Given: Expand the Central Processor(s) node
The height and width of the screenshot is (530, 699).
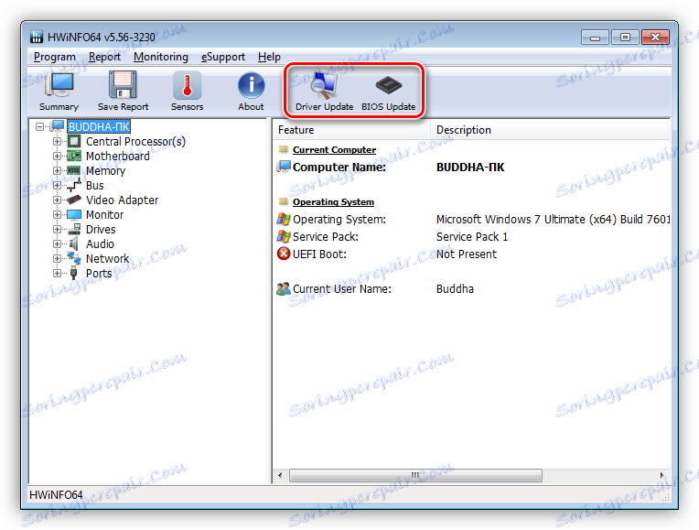Looking at the screenshot, I should point(57,141).
